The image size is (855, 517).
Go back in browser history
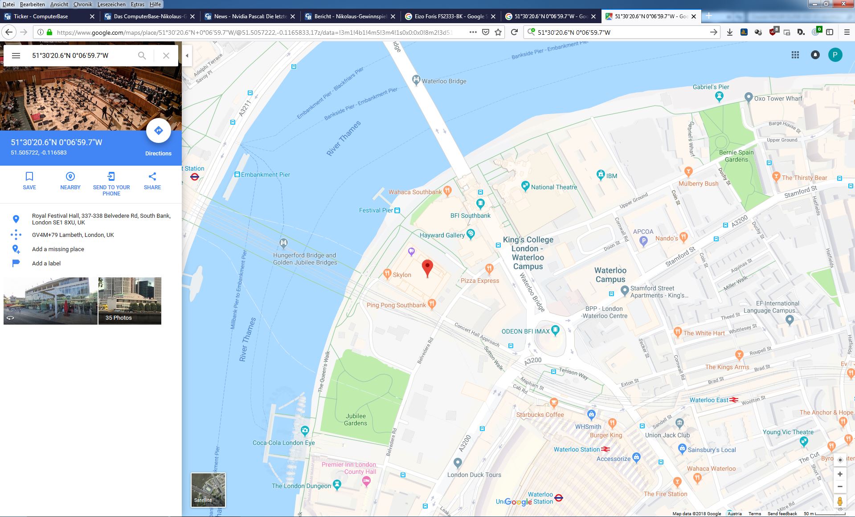[9, 32]
